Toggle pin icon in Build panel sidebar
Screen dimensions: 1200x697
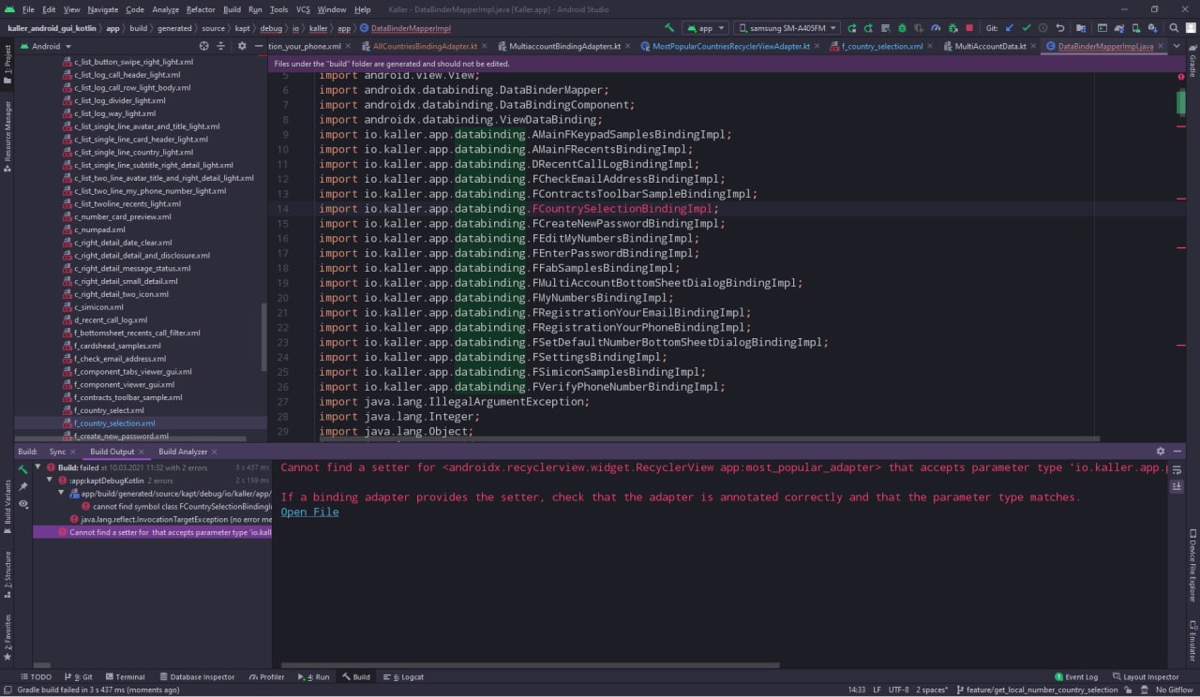(x=23, y=486)
